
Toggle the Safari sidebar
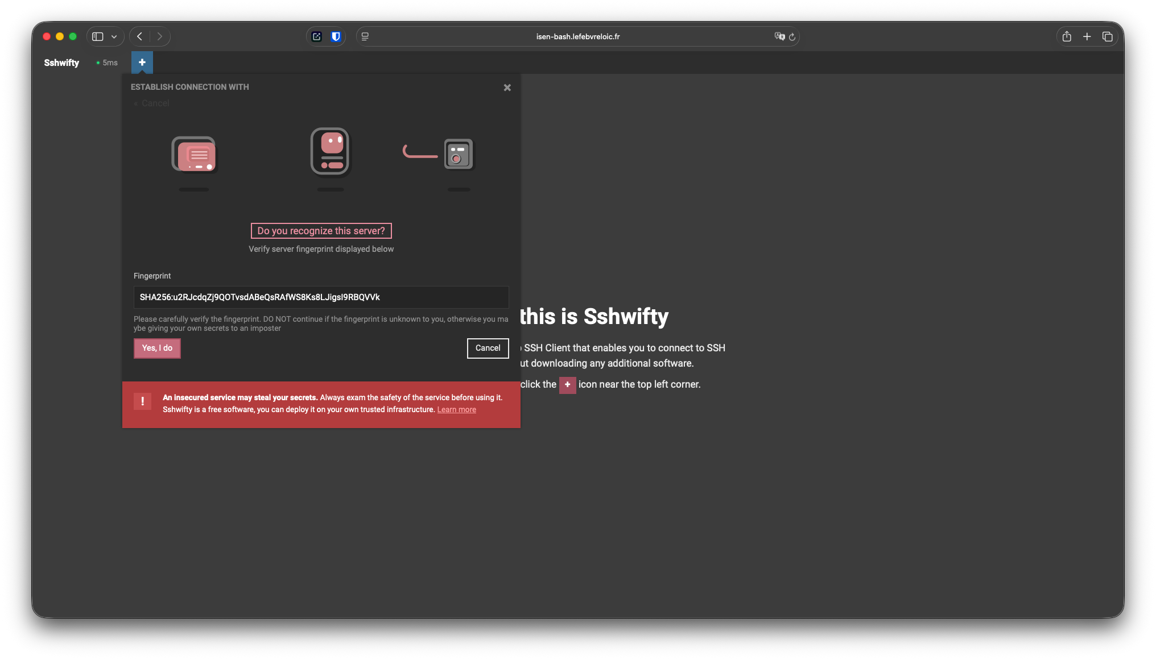tap(98, 36)
